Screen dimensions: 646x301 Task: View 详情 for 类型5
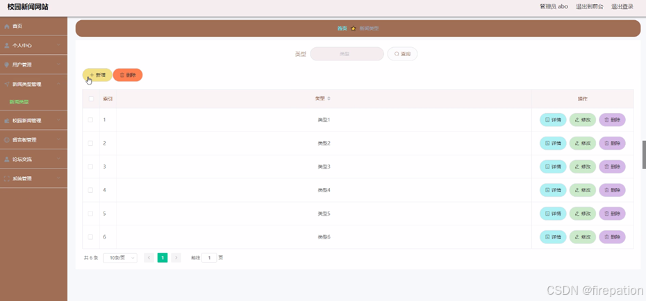pyautogui.click(x=553, y=214)
